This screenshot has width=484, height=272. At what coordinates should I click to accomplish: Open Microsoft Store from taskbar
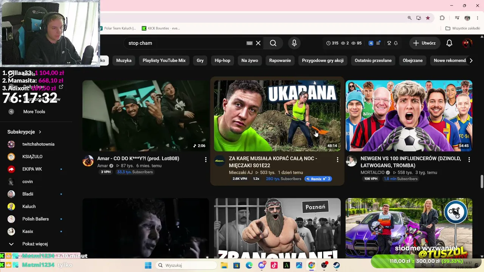point(236,265)
